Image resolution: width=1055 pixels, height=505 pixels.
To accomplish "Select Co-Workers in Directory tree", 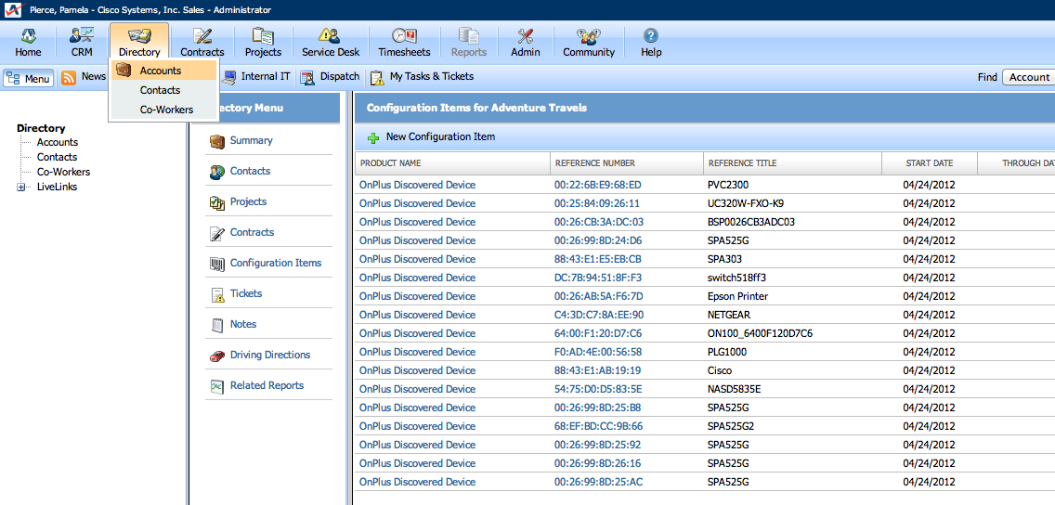I will 63,172.
